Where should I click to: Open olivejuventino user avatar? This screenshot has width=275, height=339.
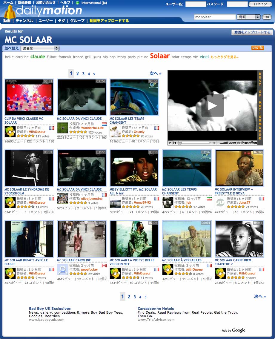tap(63, 198)
